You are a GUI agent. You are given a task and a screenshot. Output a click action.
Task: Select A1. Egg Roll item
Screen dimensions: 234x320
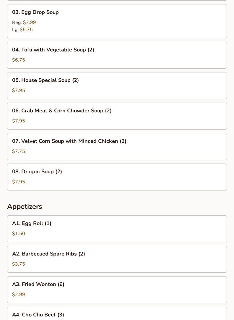click(x=117, y=229)
